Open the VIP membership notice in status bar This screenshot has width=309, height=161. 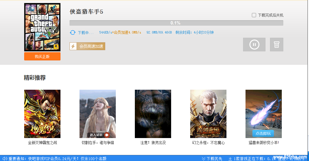click(57, 159)
